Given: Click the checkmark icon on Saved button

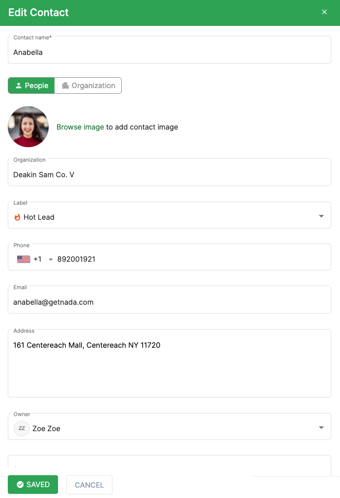Looking at the screenshot, I should pyautogui.click(x=20, y=485).
